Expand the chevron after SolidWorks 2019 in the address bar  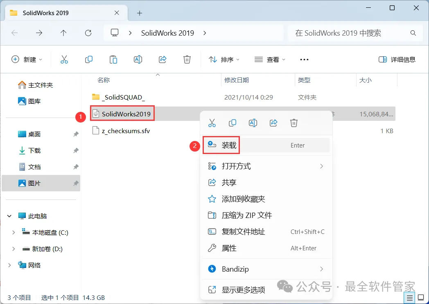205,33
